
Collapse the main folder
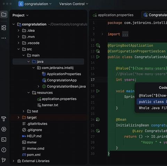coord(24,55)
